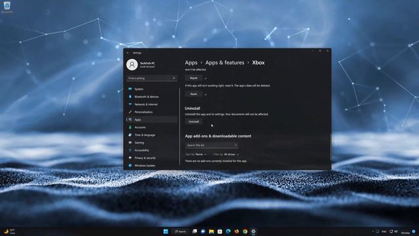Open the Sort by Name dropdown
The height and width of the screenshot is (236, 419).
pyautogui.click(x=196, y=155)
